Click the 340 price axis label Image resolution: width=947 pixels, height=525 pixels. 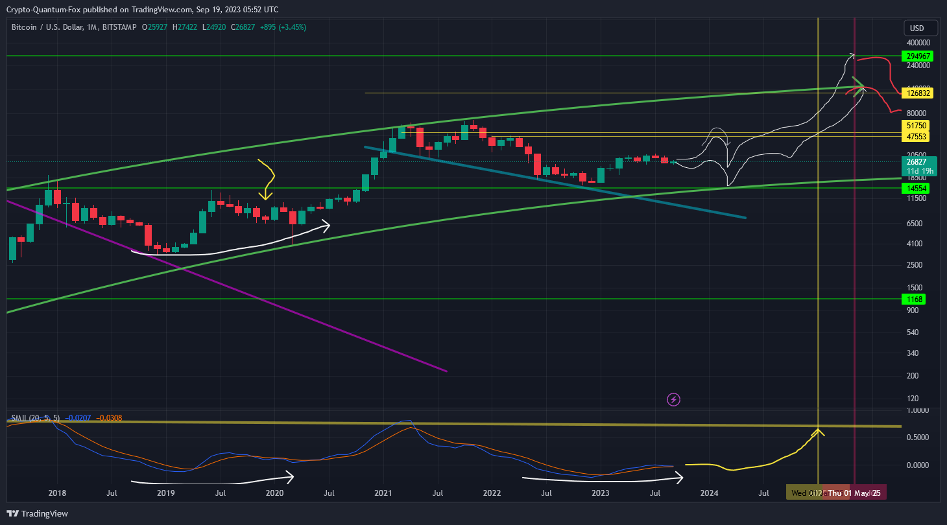click(912, 353)
